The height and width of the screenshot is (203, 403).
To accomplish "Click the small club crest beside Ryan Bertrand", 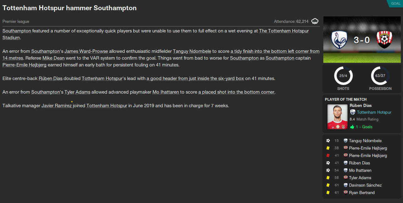I will pos(345,193).
